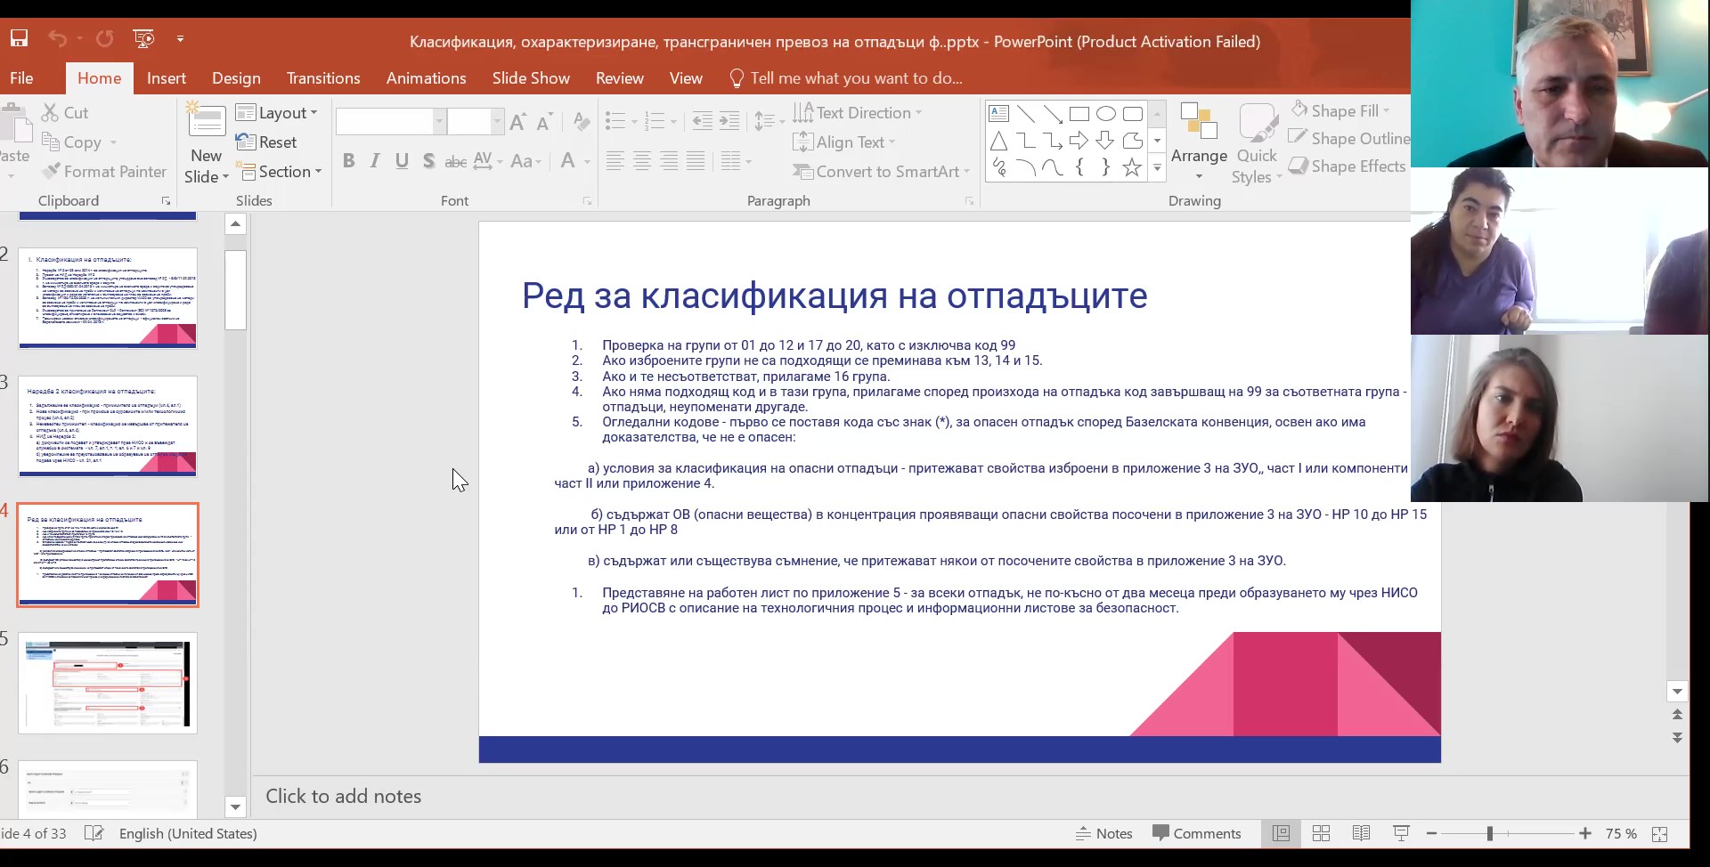The width and height of the screenshot is (1710, 867).
Task: Click the fit slide to window icon
Action: pyautogui.click(x=1659, y=833)
